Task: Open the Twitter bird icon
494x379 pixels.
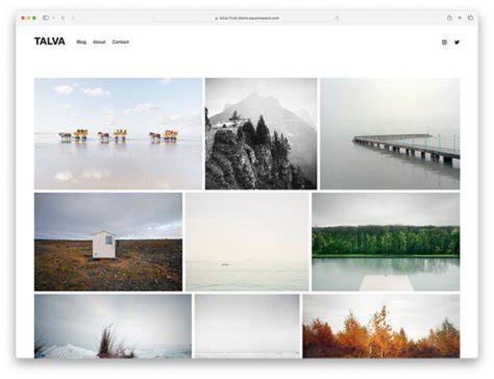Action: [x=457, y=42]
